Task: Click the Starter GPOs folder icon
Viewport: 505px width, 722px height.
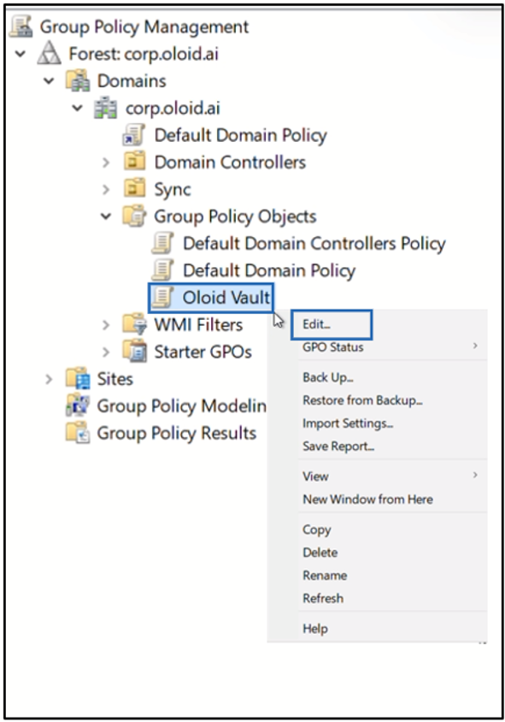Action: pyautogui.click(x=134, y=352)
